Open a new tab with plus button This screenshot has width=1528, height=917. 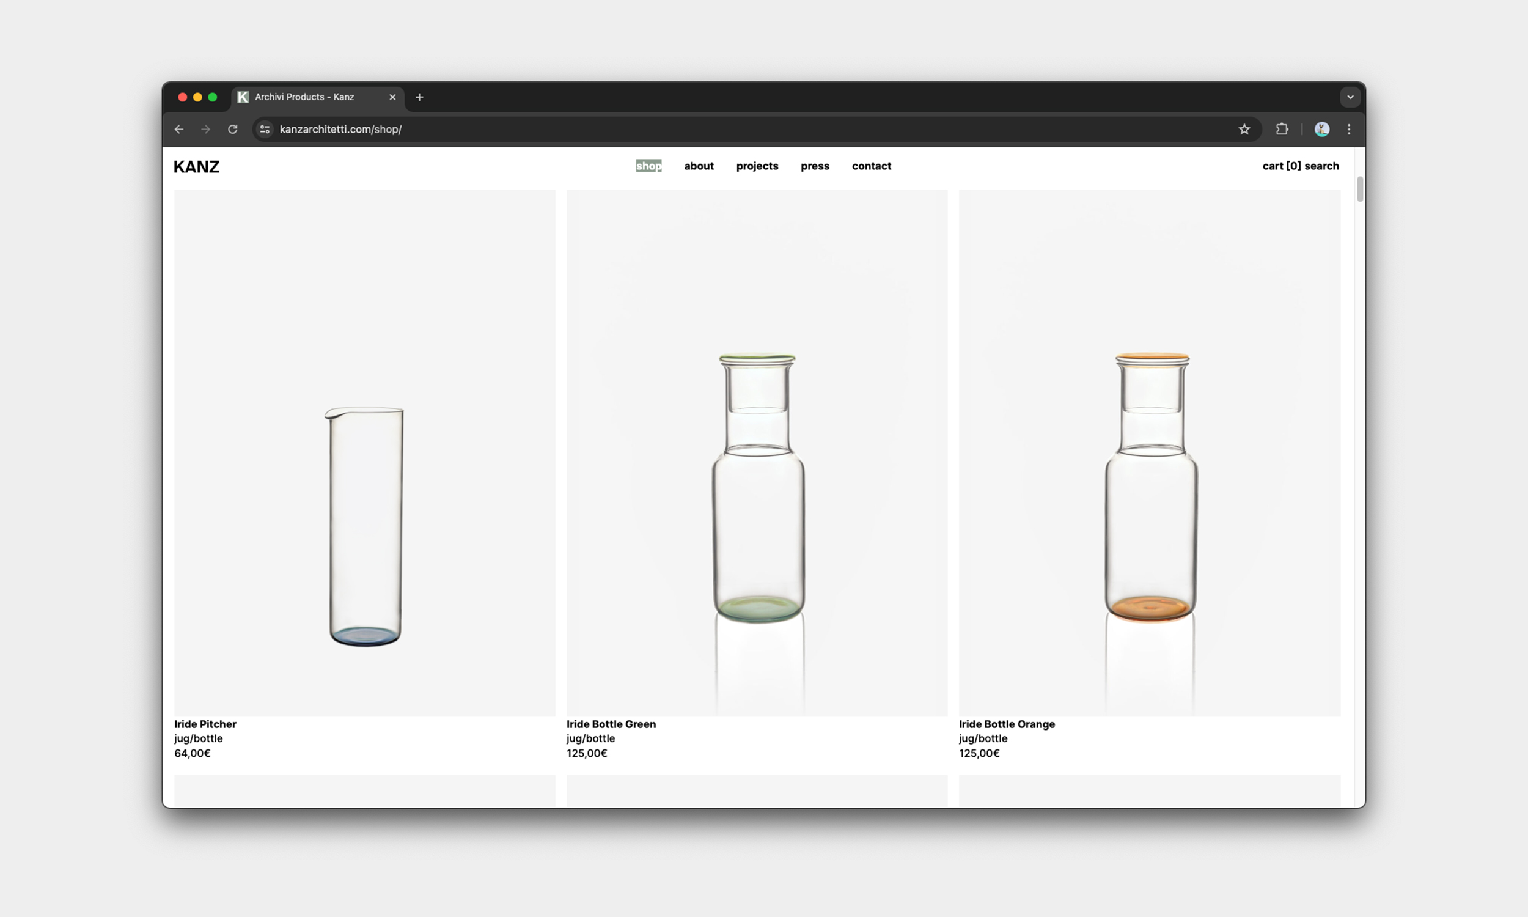(419, 97)
